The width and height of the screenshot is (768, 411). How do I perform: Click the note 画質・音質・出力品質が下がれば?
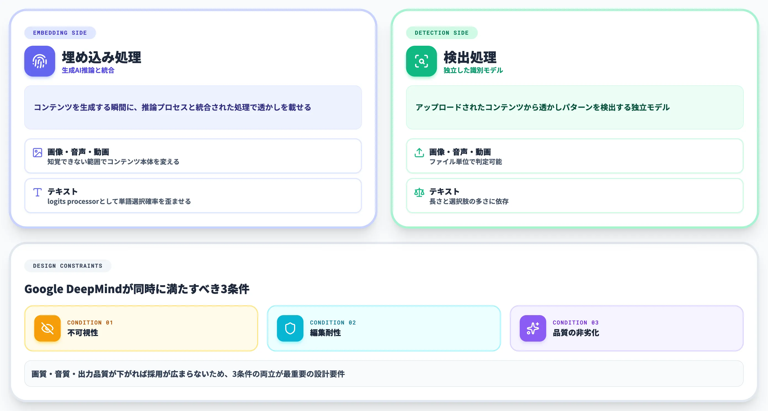coord(384,374)
